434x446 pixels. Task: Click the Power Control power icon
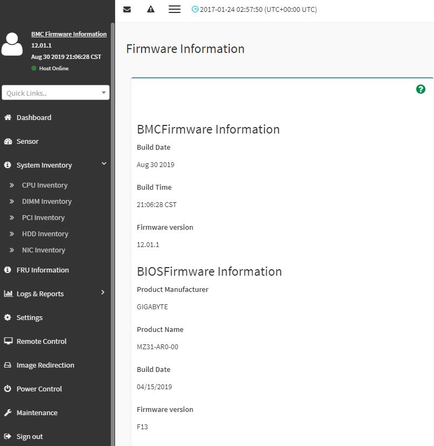point(8,389)
